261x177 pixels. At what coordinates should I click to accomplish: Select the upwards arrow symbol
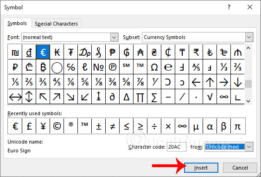210,82
